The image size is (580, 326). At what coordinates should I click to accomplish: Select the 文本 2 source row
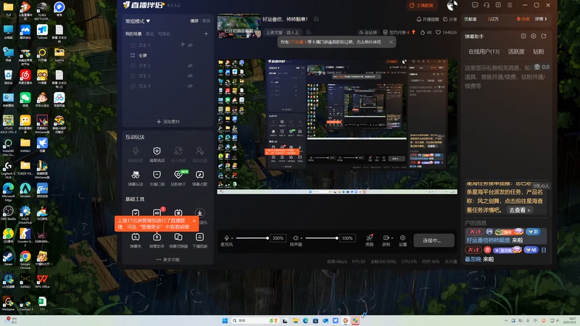coord(167,65)
